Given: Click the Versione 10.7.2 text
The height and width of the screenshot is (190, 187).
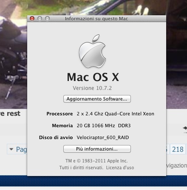Looking at the screenshot, I should coord(92,88).
